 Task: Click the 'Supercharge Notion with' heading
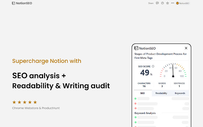click(x=47, y=61)
